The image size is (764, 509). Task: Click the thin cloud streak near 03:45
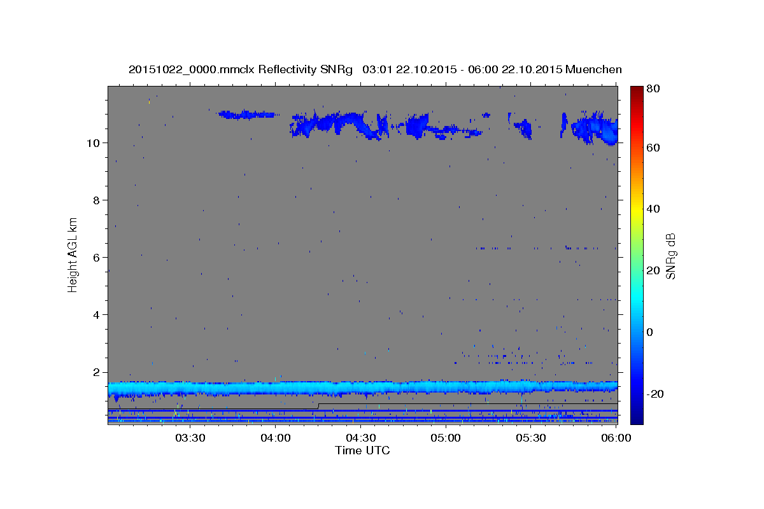click(x=248, y=115)
